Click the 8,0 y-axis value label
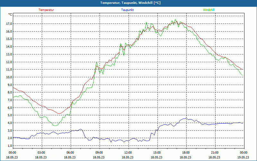 point(9,92)
